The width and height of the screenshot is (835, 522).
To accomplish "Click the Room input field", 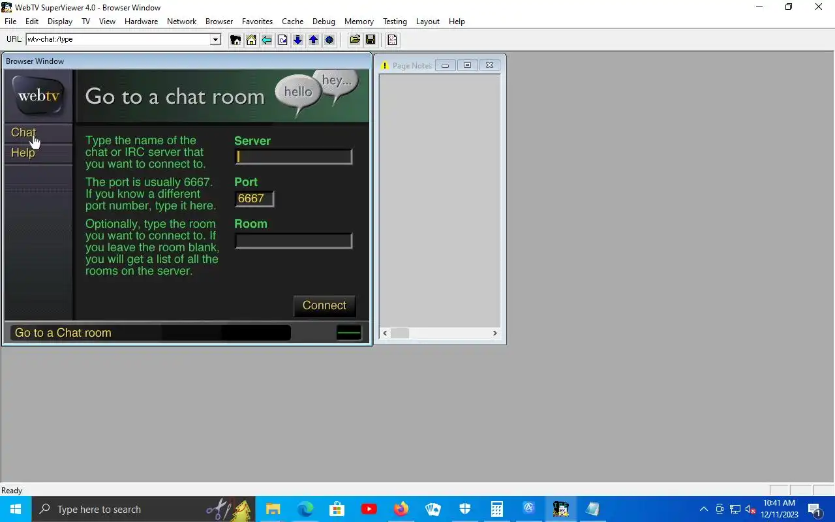I will tap(294, 241).
